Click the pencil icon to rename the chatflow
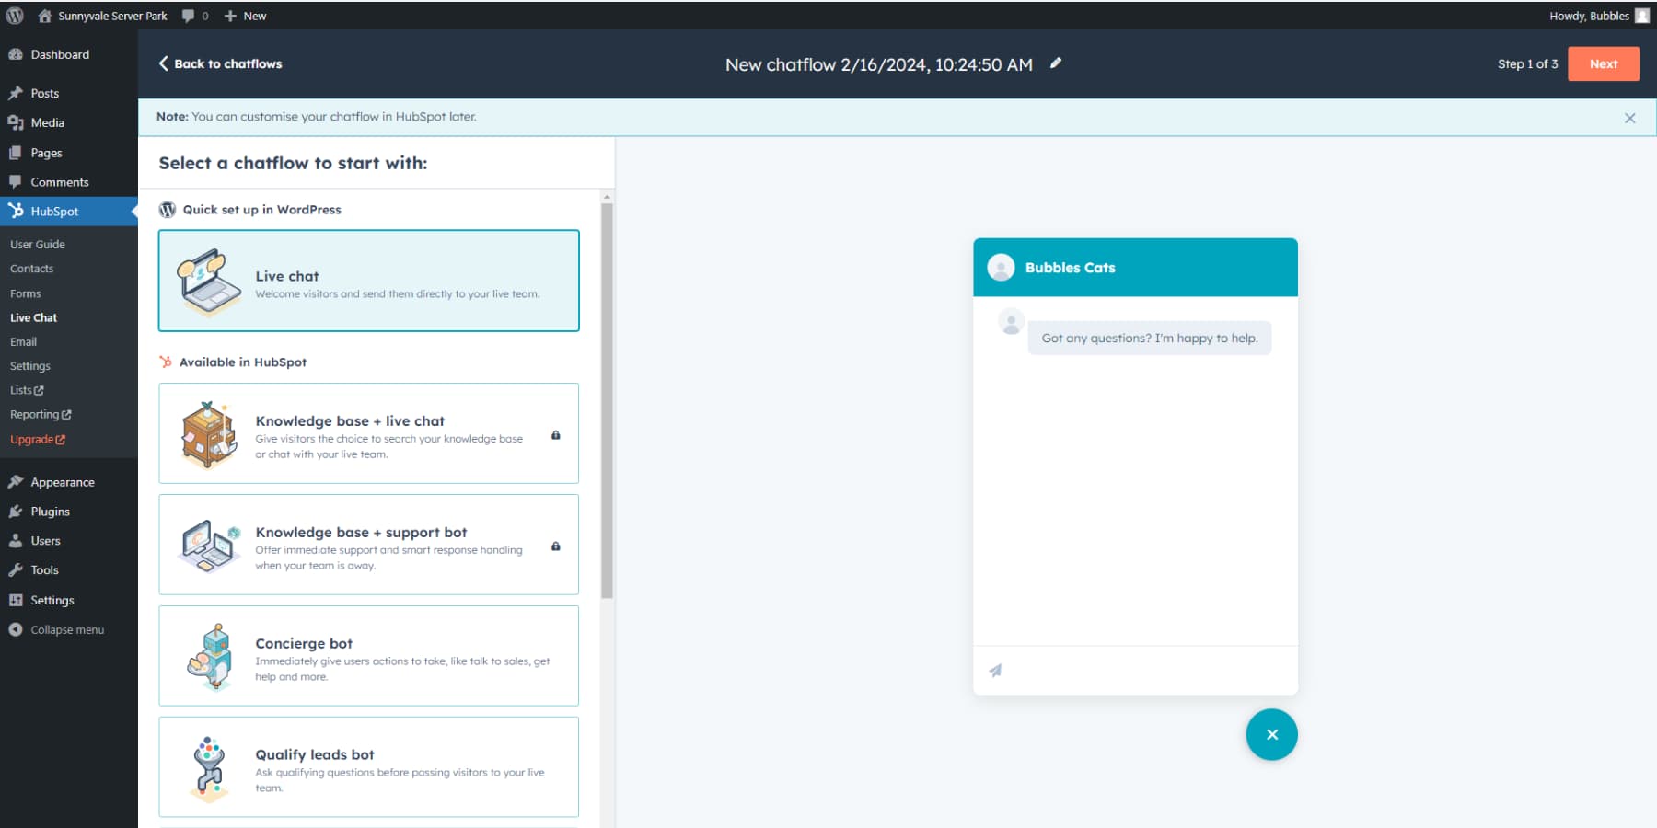Image resolution: width=1657 pixels, height=828 pixels. click(x=1056, y=63)
